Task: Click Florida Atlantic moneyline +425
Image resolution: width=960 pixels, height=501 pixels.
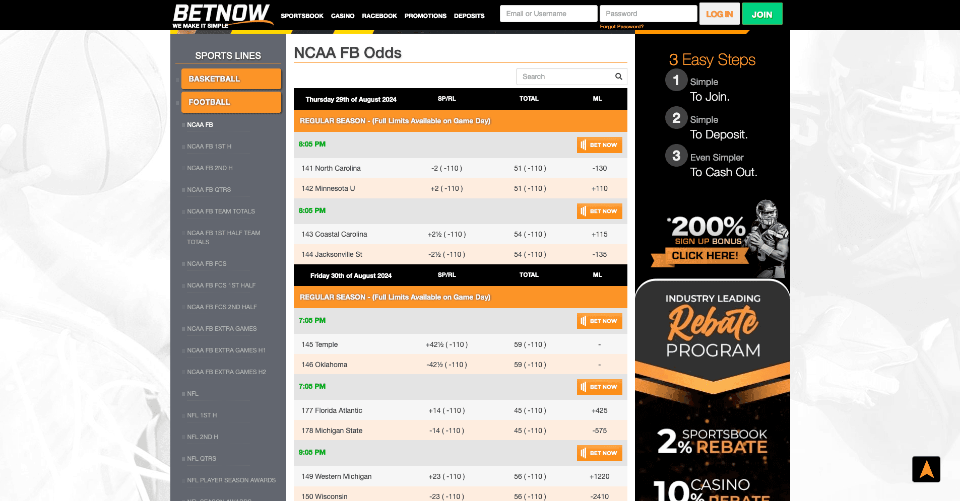Action: (x=599, y=411)
